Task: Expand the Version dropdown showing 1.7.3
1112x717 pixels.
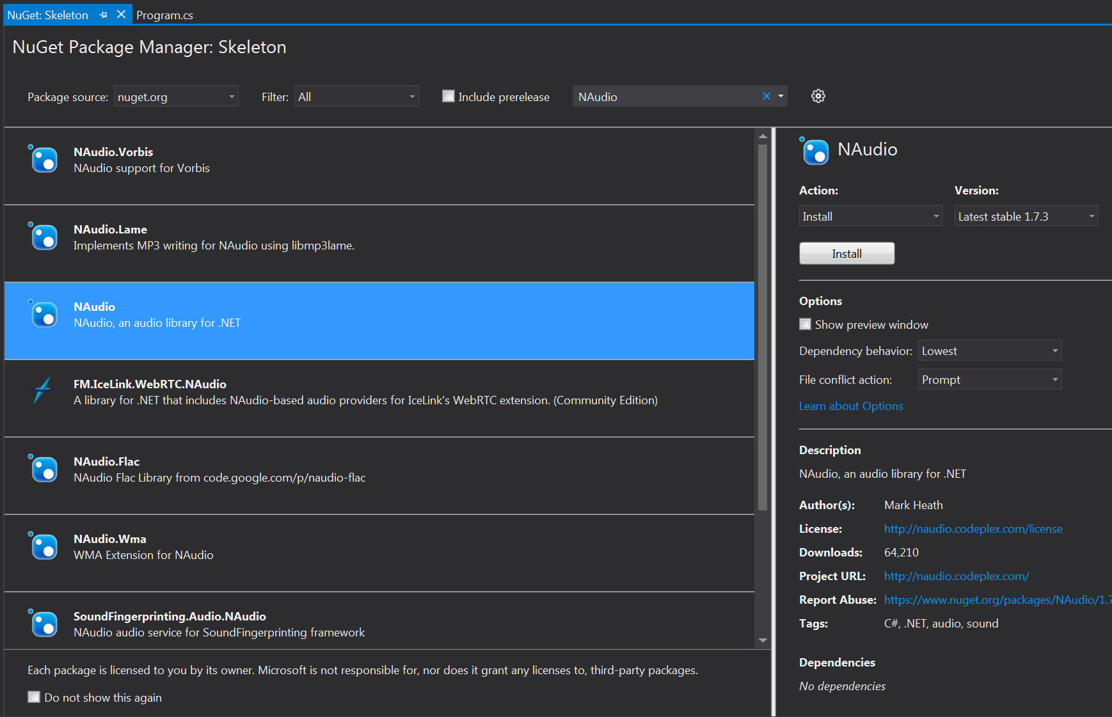Action: point(1026,217)
